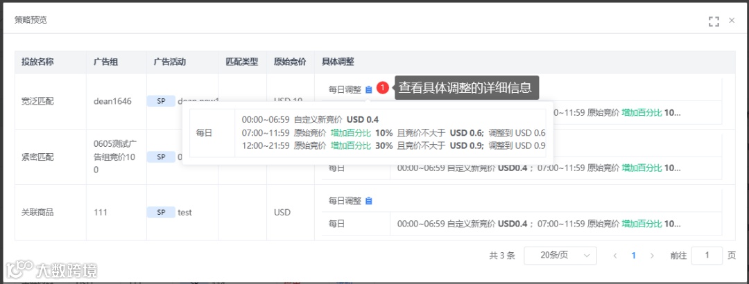Click adjustment summary text in 关联商品 row

[x=539, y=223]
